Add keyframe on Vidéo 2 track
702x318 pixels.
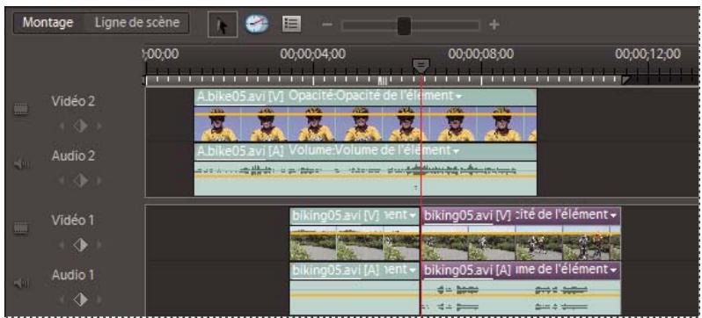point(80,126)
